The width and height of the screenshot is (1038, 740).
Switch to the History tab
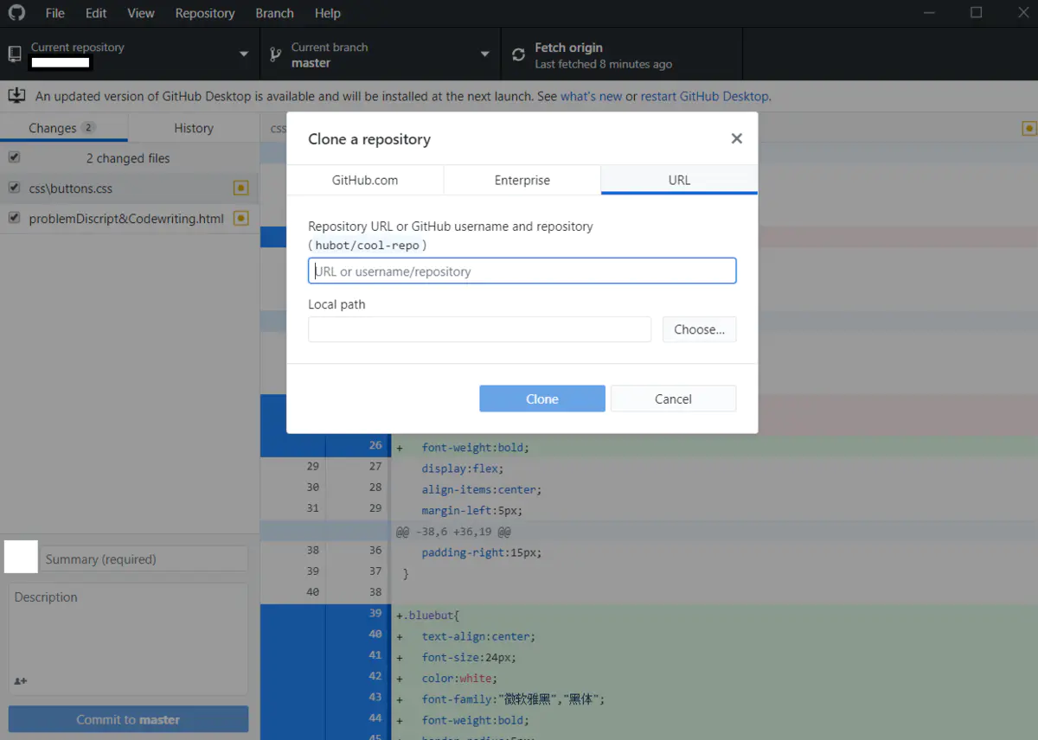click(194, 128)
